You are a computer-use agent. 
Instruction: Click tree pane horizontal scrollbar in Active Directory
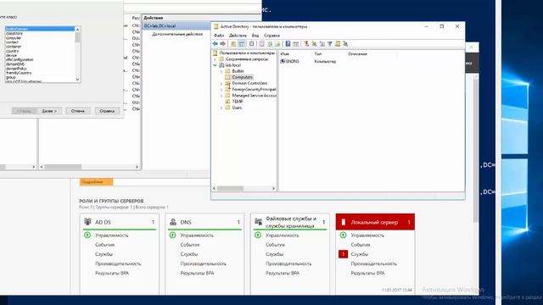[x=244, y=188]
